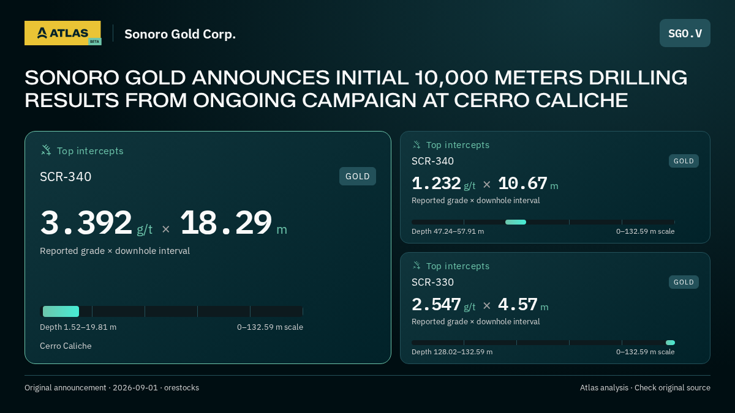Click the Depth 47.24–57.91 m caption

[x=448, y=231]
